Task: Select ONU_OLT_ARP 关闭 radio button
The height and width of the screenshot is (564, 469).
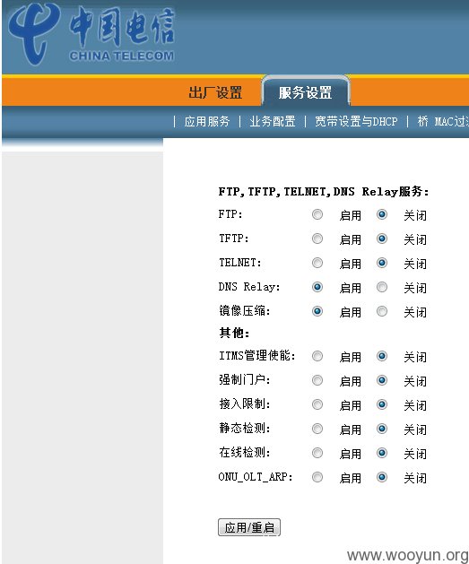Action: 382,477
